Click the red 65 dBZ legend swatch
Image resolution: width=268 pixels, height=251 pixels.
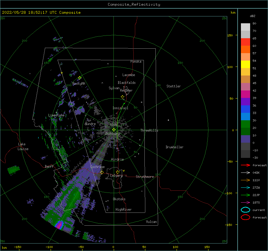click(245, 42)
